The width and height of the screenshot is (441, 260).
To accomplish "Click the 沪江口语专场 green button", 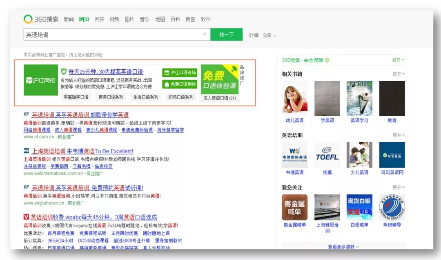I will (180, 73).
